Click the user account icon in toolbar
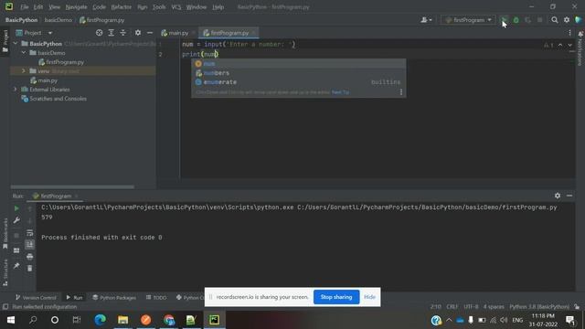Viewport: 585px width, 329px height. [426, 20]
